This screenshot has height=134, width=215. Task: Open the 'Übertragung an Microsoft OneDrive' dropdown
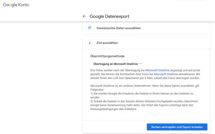117,64
